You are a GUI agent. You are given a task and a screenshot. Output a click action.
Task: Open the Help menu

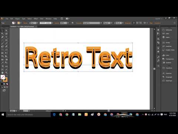(55, 19)
